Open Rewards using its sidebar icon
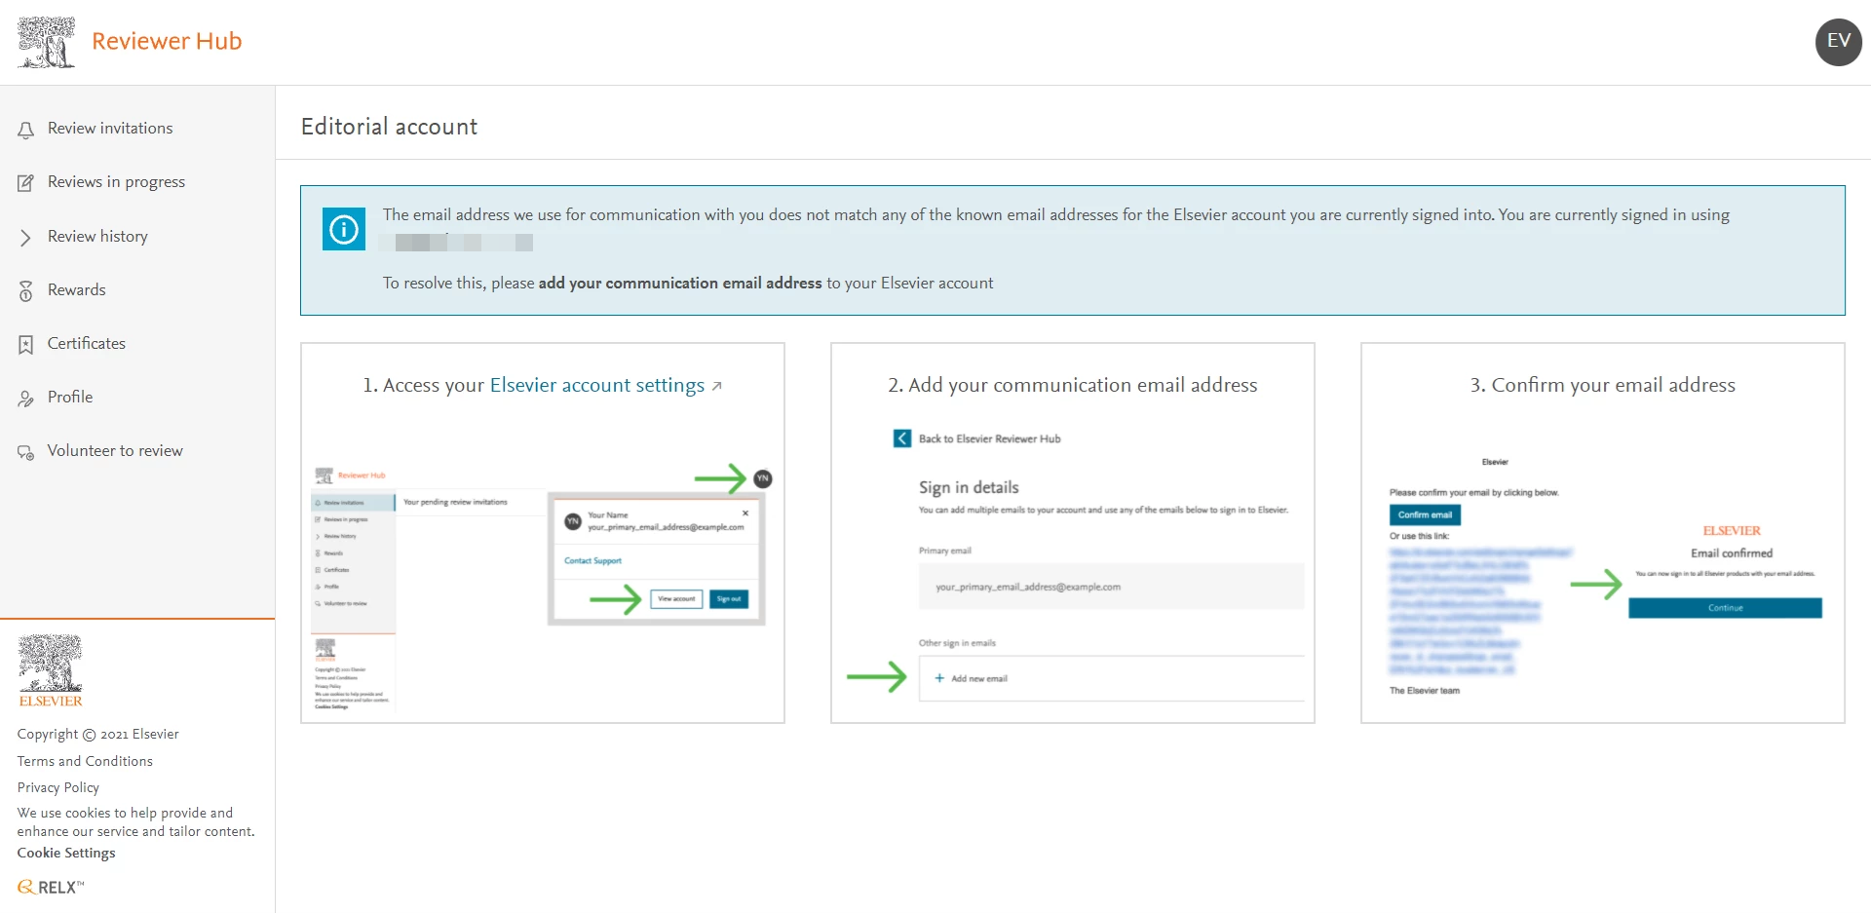This screenshot has height=913, width=1871. pyautogui.click(x=25, y=289)
